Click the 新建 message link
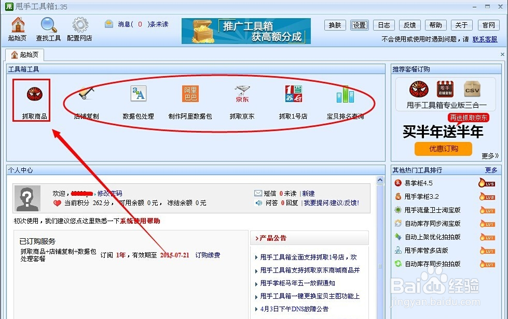Image resolution: width=508 pixels, height=319 pixels. 308,193
